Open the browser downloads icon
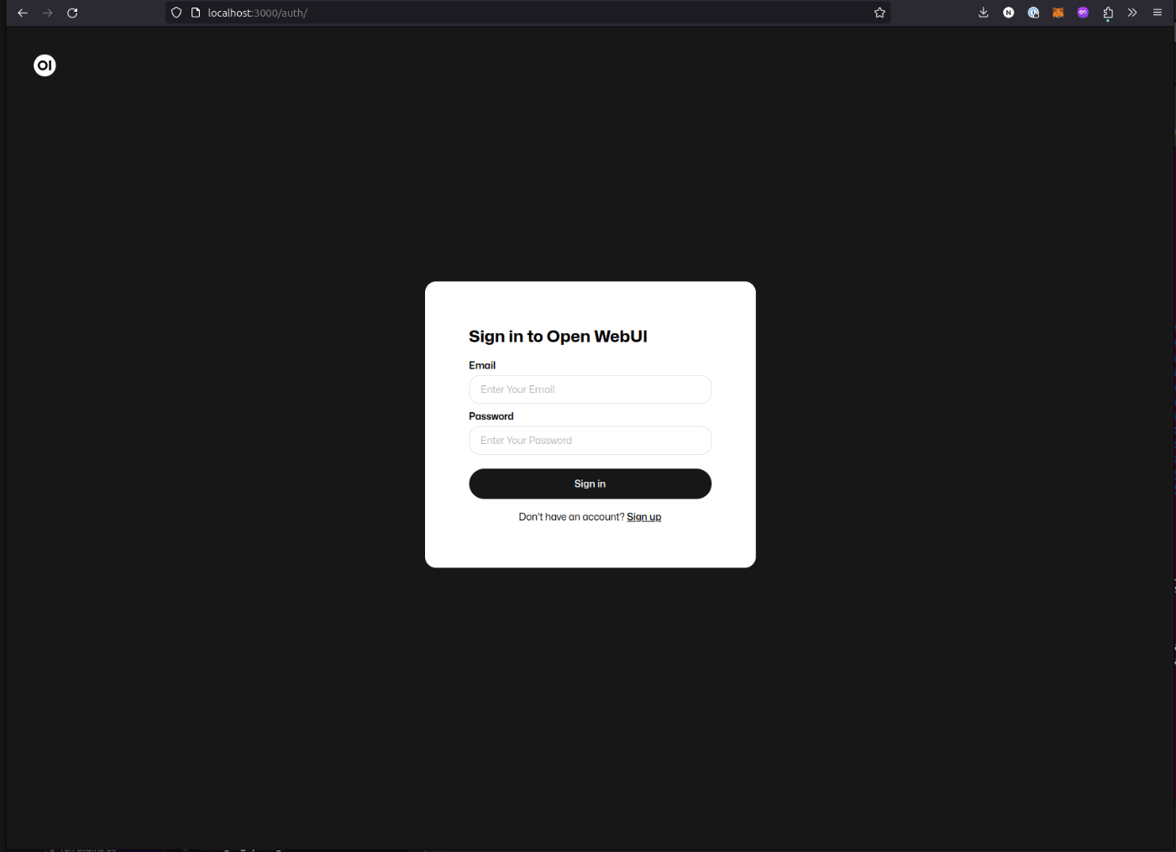 click(x=984, y=13)
